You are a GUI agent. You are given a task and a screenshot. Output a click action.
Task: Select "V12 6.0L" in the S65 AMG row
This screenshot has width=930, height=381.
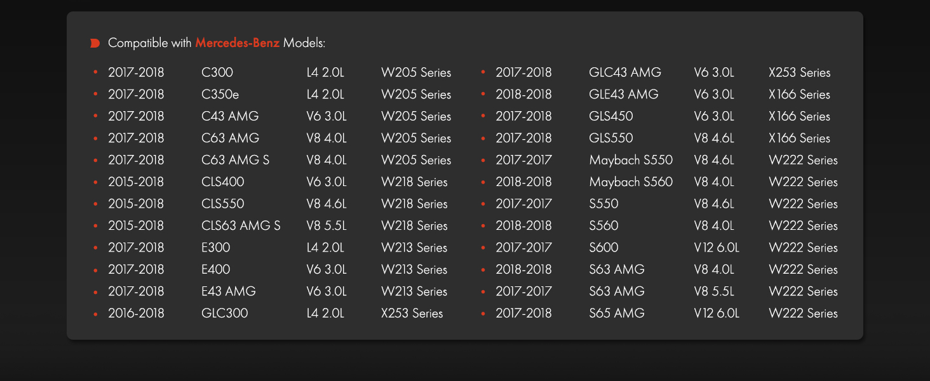point(717,314)
